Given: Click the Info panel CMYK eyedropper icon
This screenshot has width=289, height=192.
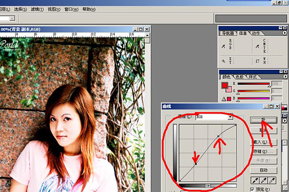Looking at the screenshot, I should tap(257, 46).
